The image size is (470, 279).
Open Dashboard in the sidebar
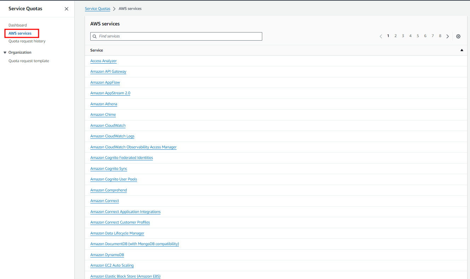(18, 25)
